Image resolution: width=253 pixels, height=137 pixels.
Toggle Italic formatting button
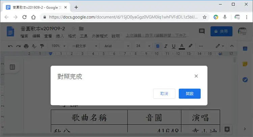click(166, 46)
